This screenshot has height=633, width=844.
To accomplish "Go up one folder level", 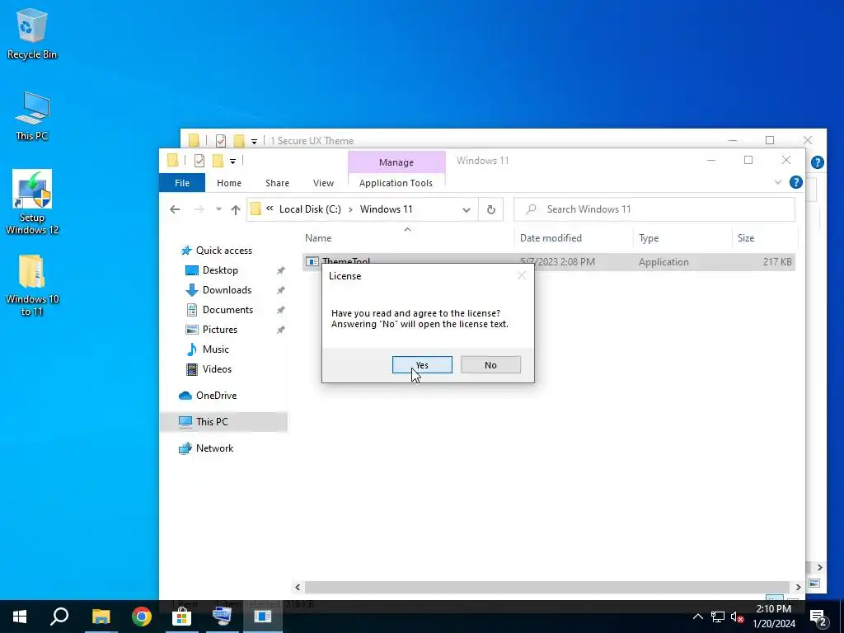I will click(235, 210).
